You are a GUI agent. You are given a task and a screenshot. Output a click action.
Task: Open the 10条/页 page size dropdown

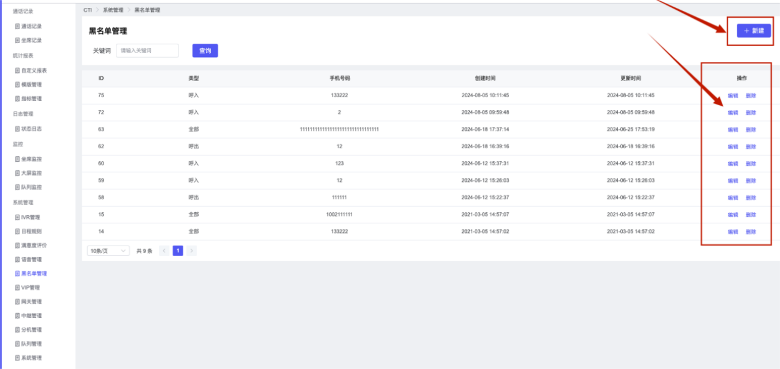[108, 250]
